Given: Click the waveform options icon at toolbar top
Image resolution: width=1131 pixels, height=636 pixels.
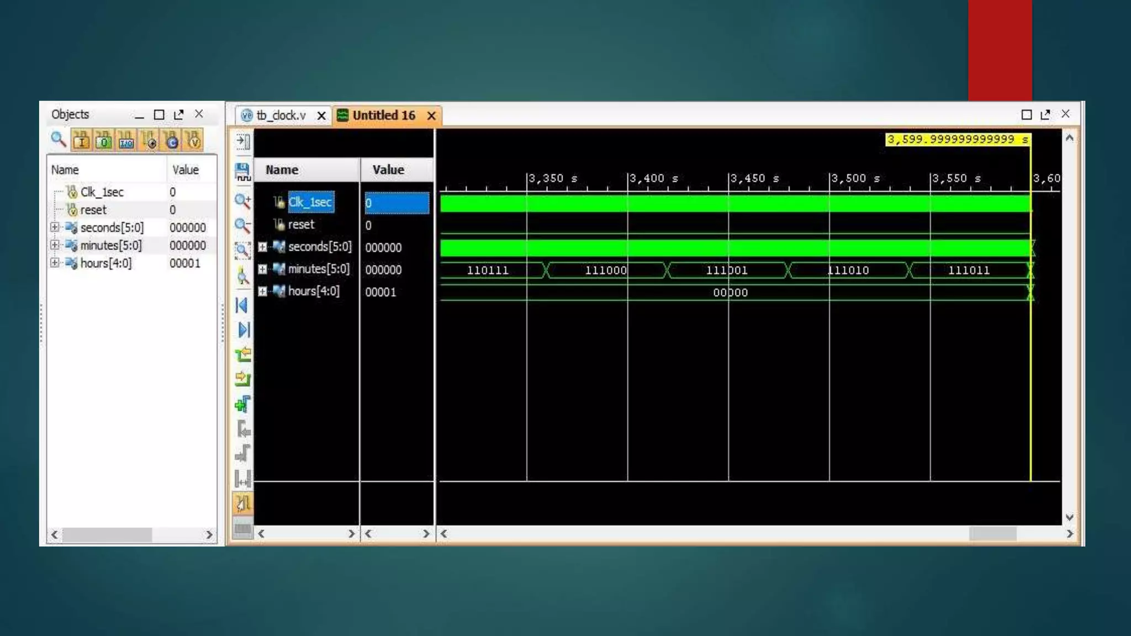Looking at the screenshot, I should (243, 141).
